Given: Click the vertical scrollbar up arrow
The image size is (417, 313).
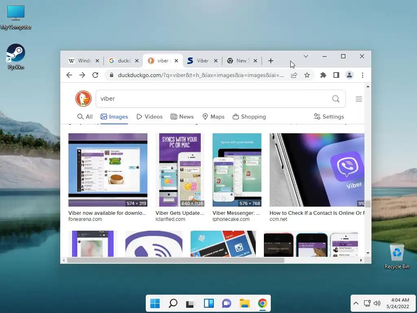Looking at the screenshot, I should click(368, 86).
